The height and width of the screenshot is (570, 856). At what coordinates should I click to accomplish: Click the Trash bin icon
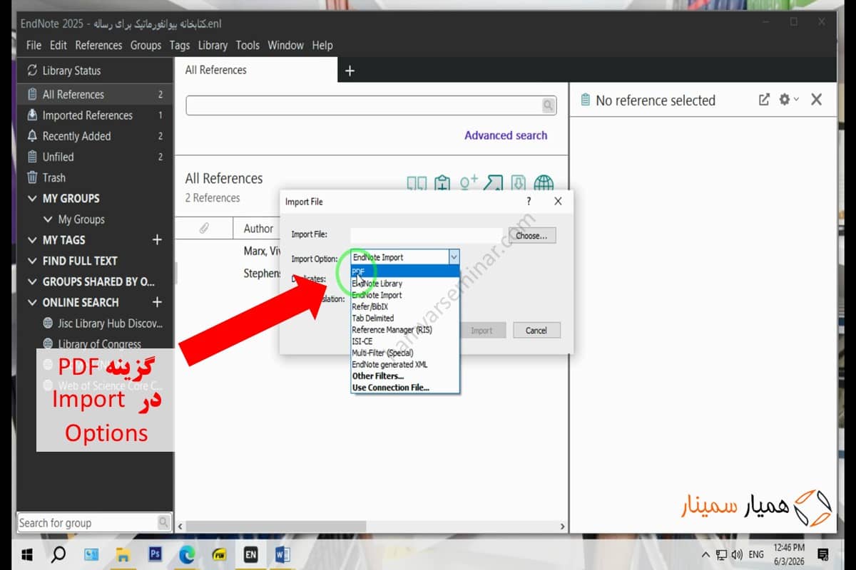pos(32,177)
